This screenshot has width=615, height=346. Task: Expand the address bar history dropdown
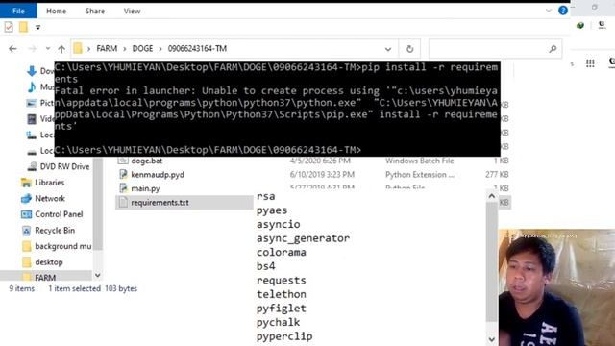[x=388, y=49]
